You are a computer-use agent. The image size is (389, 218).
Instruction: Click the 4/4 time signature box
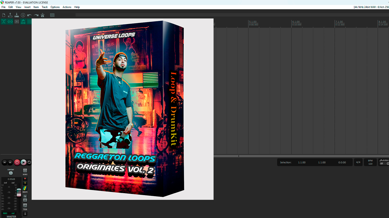(358, 162)
